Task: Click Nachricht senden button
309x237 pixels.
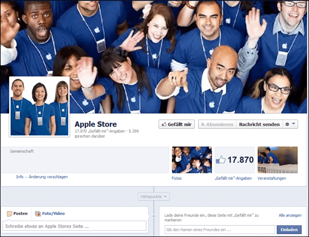Action: coord(259,124)
